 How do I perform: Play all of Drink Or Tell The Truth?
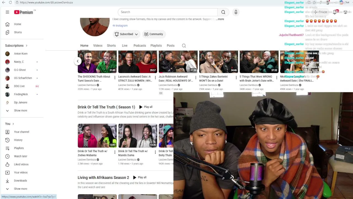click(x=146, y=107)
